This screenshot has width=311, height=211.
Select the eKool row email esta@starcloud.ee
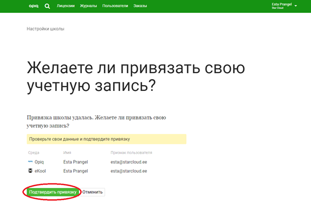(129, 171)
